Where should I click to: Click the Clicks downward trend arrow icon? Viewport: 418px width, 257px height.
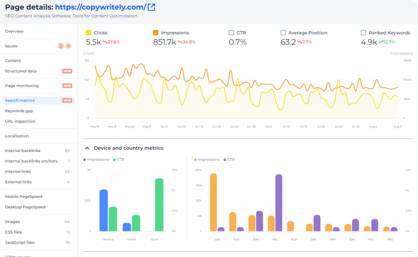tap(105, 42)
